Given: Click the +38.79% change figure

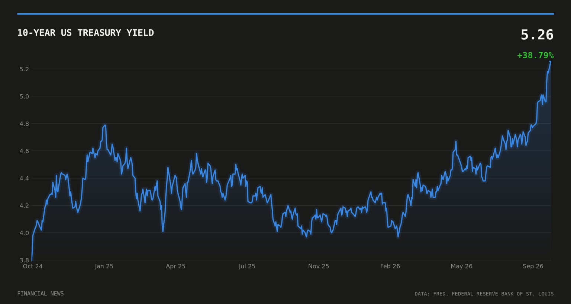Looking at the screenshot, I should [535, 55].
